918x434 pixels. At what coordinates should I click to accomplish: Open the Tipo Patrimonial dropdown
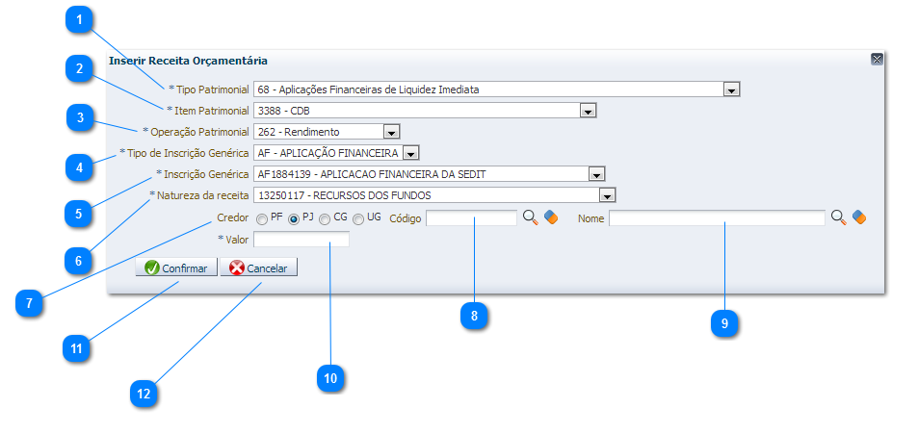click(731, 89)
